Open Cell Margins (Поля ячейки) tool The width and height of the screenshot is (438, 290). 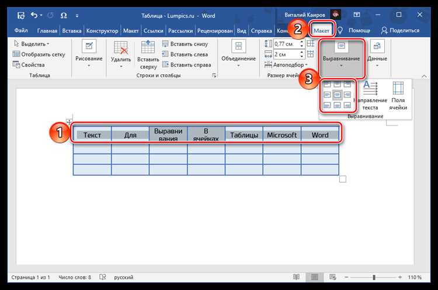coord(398,96)
